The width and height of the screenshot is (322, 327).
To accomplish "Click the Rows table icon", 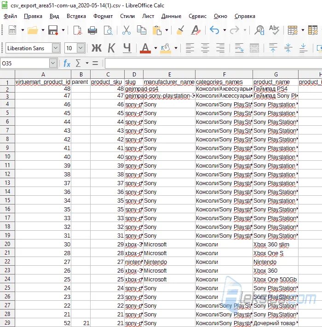I will coord(293,30).
